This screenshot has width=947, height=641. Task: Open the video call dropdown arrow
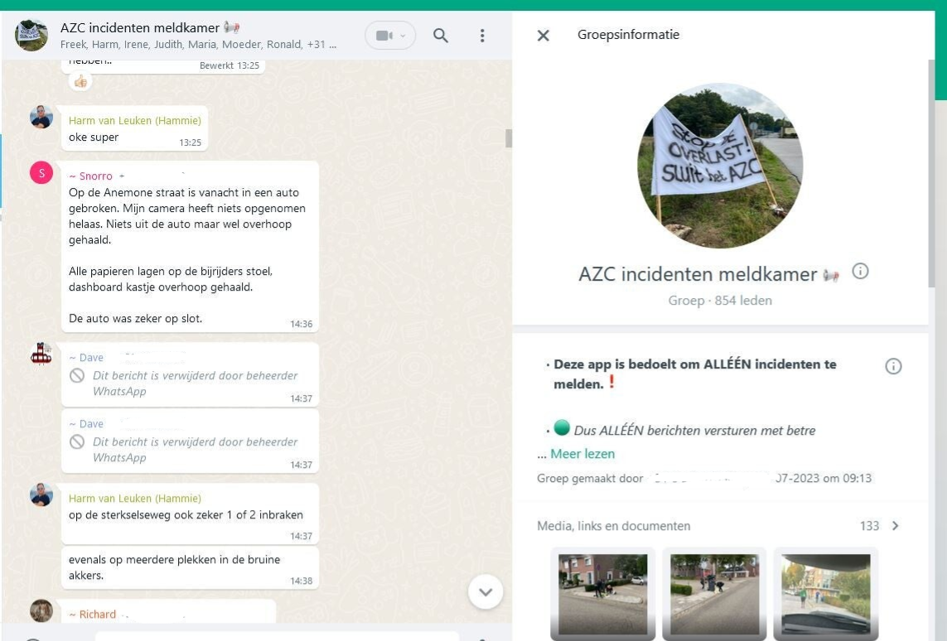click(403, 36)
